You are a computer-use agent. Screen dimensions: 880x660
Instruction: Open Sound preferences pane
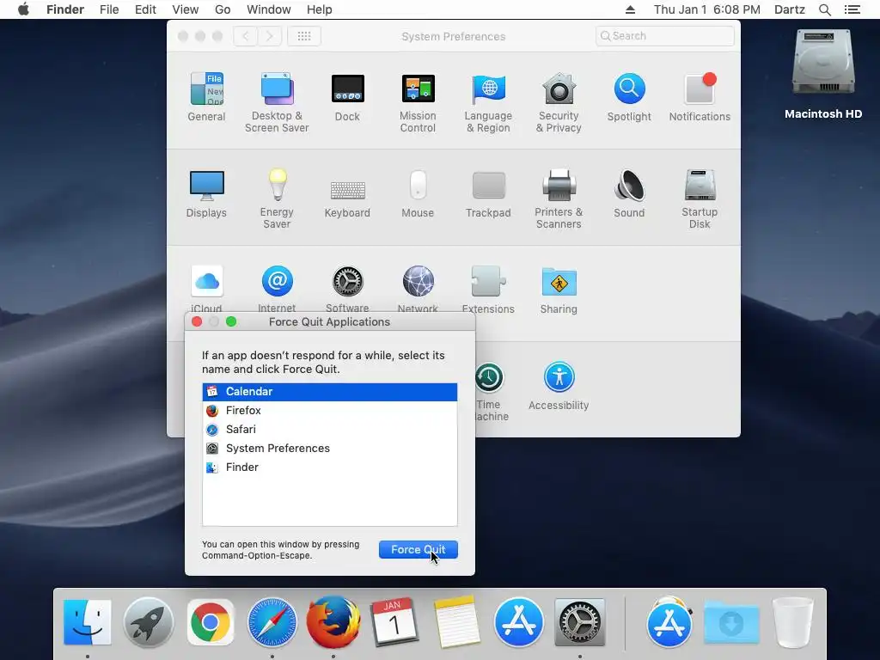click(629, 193)
